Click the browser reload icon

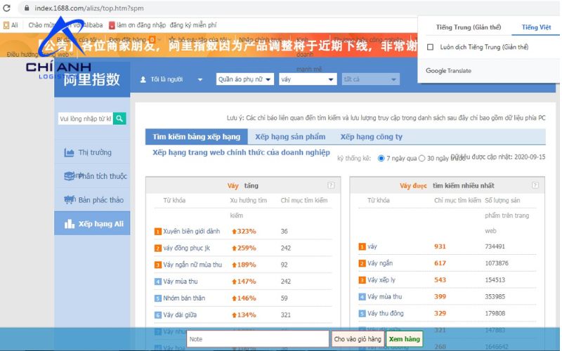(x=6, y=8)
